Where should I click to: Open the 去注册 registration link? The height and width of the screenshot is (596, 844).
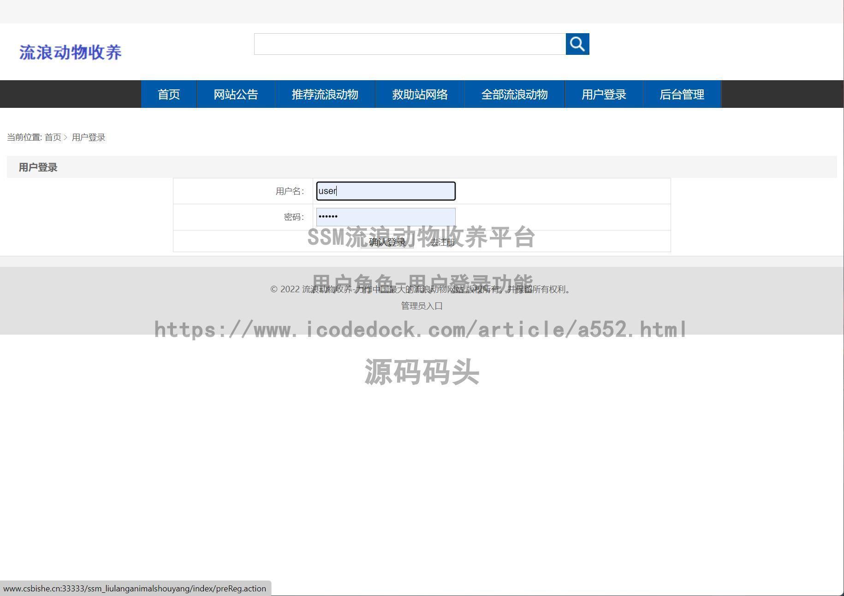coord(442,241)
